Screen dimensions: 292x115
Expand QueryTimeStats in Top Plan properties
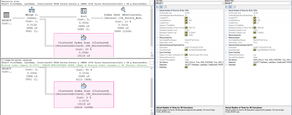[x=157, y=52]
